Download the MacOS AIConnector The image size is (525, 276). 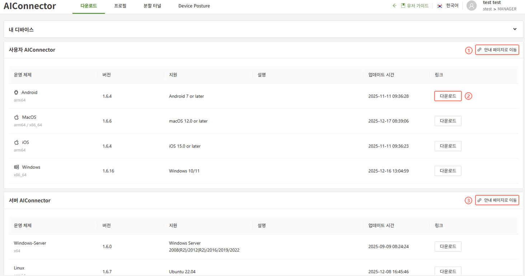448,121
